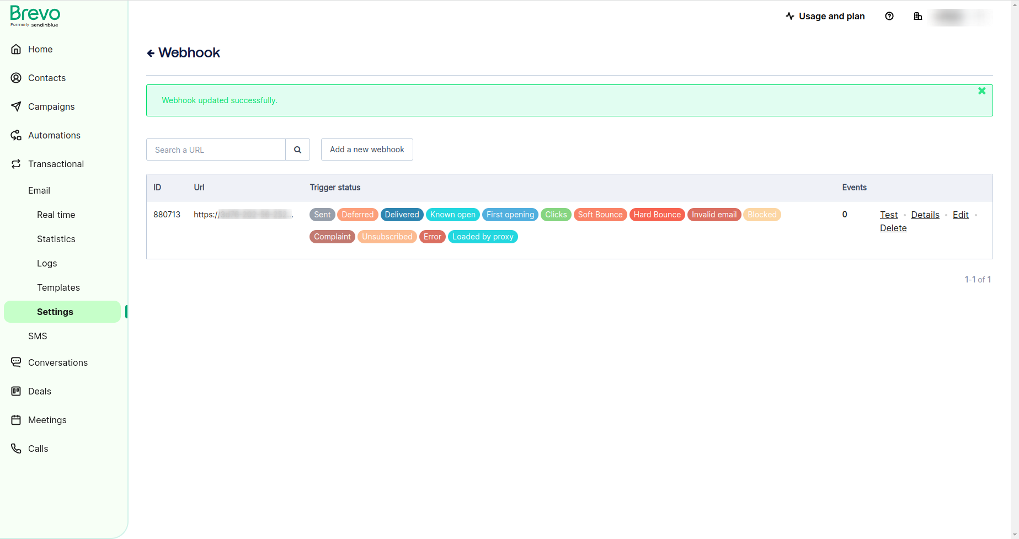This screenshot has height=539, width=1019.
Task: Go to Templates
Action: (x=58, y=287)
